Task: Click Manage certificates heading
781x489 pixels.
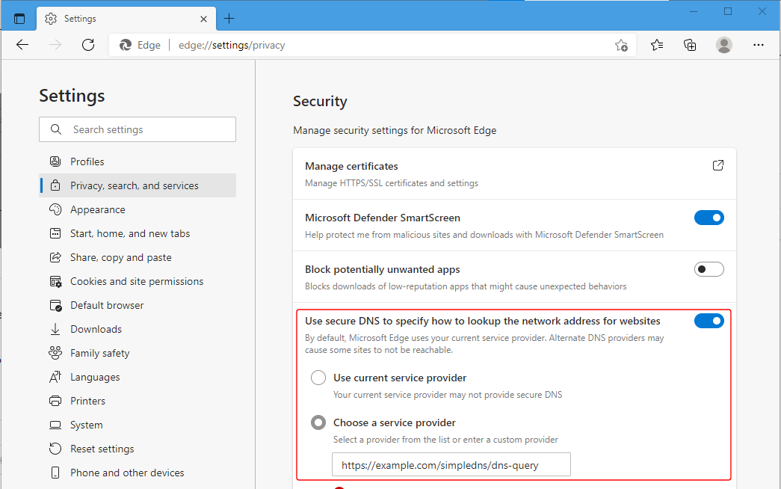Action: tap(352, 166)
